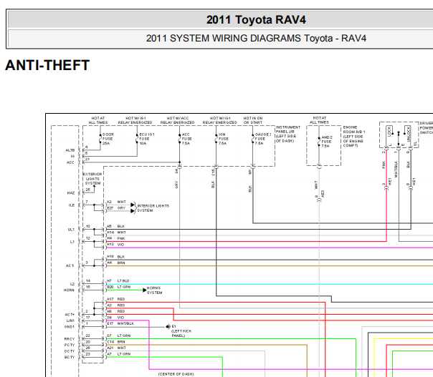Click the UL1 pin label
This screenshot has width=433, height=377.
[71, 230]
